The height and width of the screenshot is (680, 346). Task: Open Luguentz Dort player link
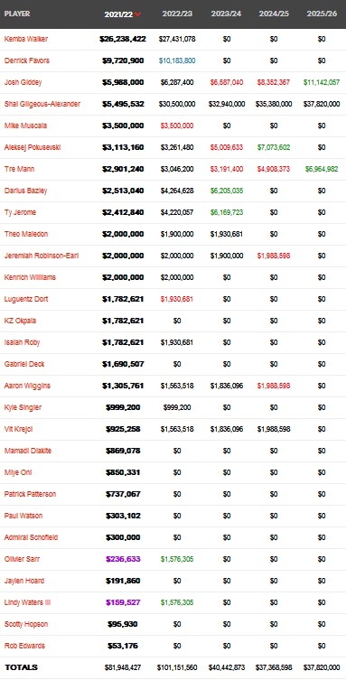pyautogui.click(x=26, y=299)
